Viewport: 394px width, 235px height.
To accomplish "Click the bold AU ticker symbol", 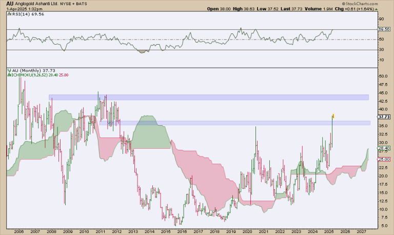I will [x=10, y=4].
